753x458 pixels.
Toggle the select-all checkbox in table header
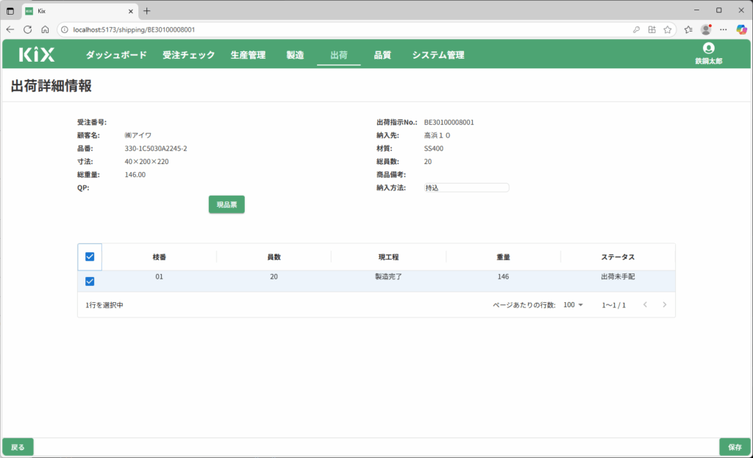(x=90, y=257)
